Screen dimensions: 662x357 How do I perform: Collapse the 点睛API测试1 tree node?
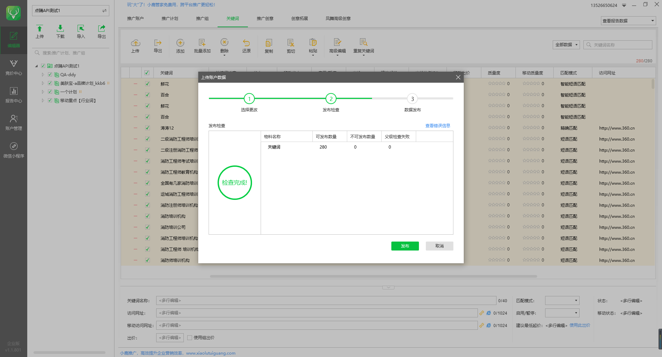(37, 66)
